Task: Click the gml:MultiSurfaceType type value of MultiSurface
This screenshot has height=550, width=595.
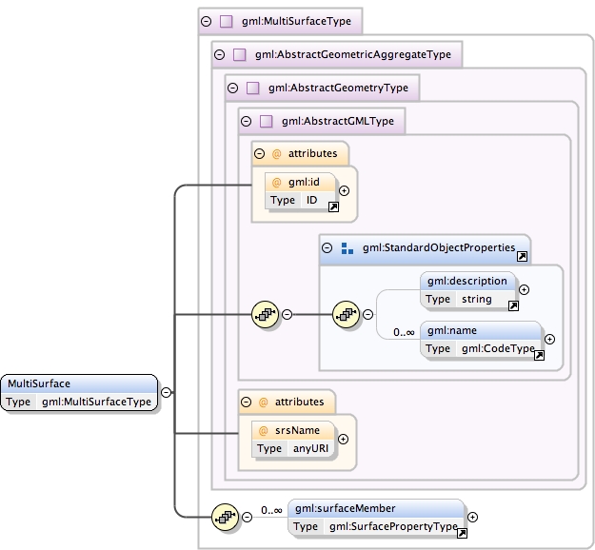Action: (96, 402)
